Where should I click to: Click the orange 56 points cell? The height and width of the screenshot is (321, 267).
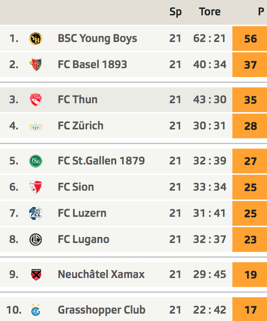pos(250,38)
